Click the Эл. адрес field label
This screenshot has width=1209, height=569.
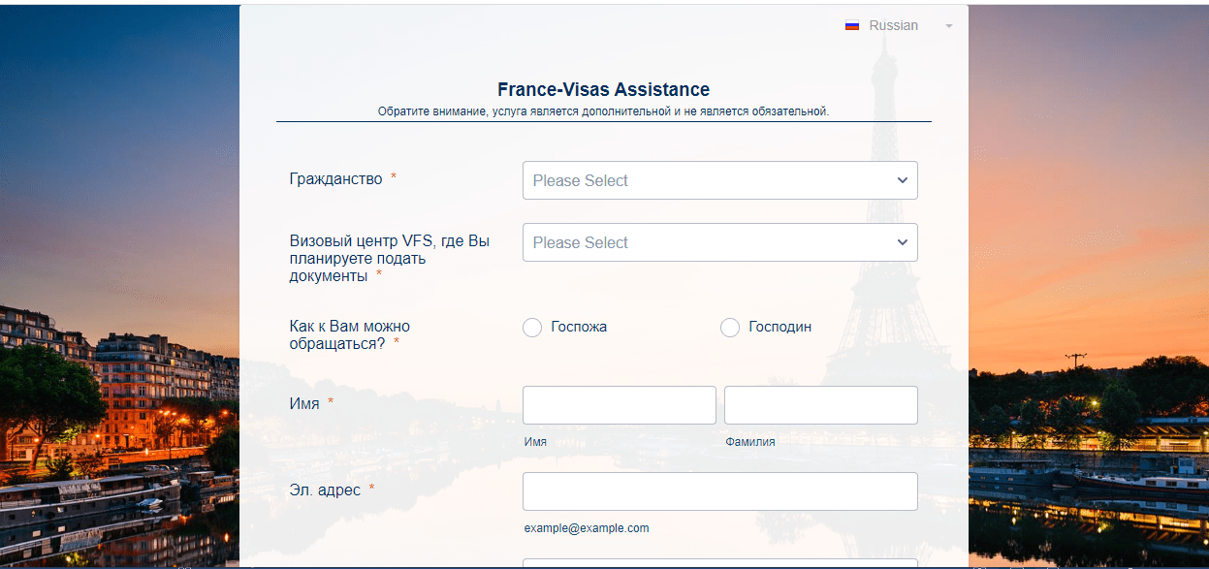[325, 490]
